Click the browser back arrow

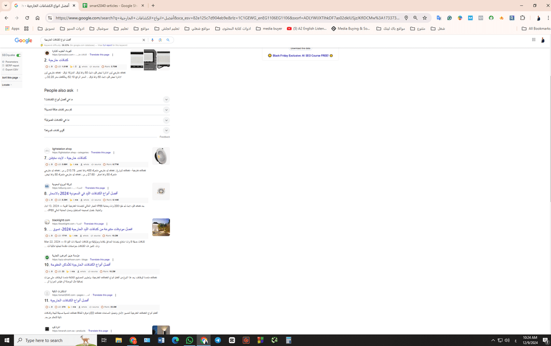tap(6, 18)
